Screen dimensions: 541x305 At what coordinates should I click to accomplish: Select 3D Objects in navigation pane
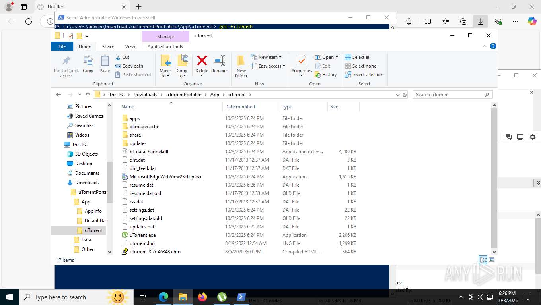86,154
